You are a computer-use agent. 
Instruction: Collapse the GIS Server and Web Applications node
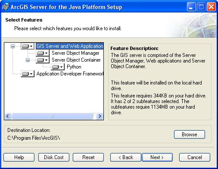tap(12, 46)
